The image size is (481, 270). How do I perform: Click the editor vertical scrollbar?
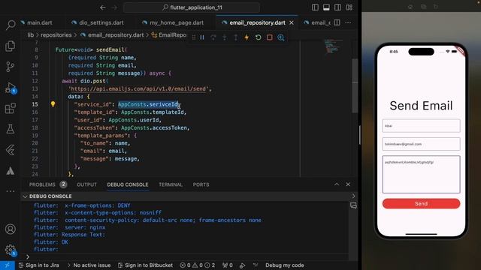(355, 85)
